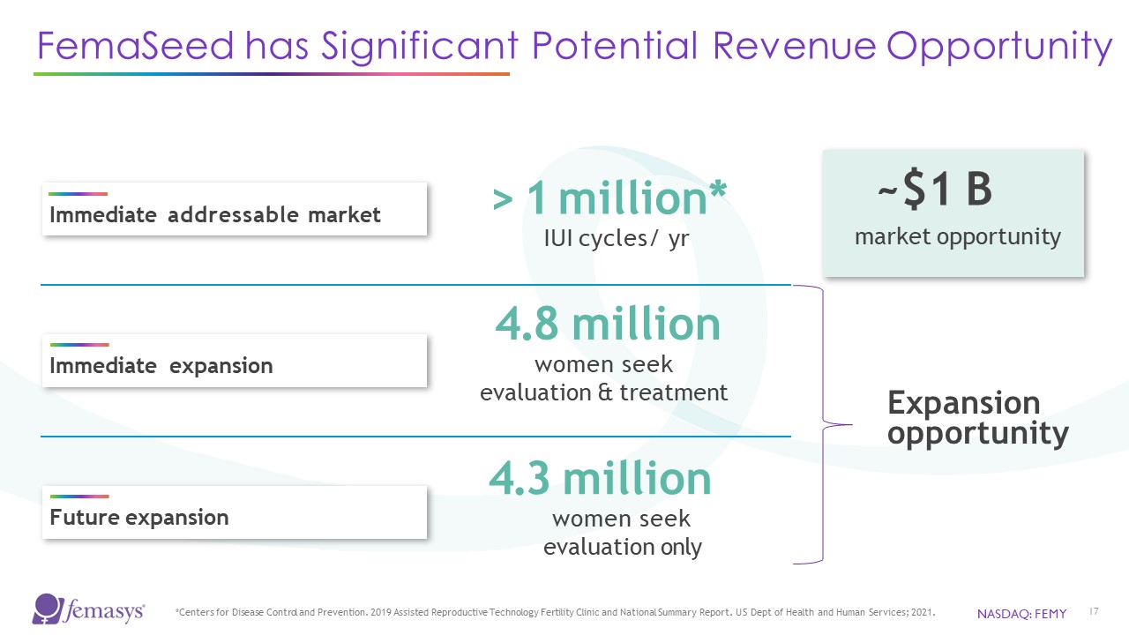
Task: Click the gradient bar above Future expansion
Action: coord(79,497)
